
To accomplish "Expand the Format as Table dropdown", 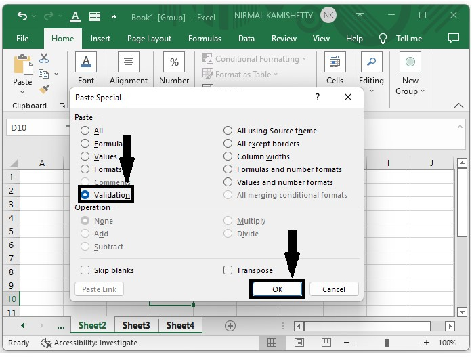I will [x=276, y=74].
